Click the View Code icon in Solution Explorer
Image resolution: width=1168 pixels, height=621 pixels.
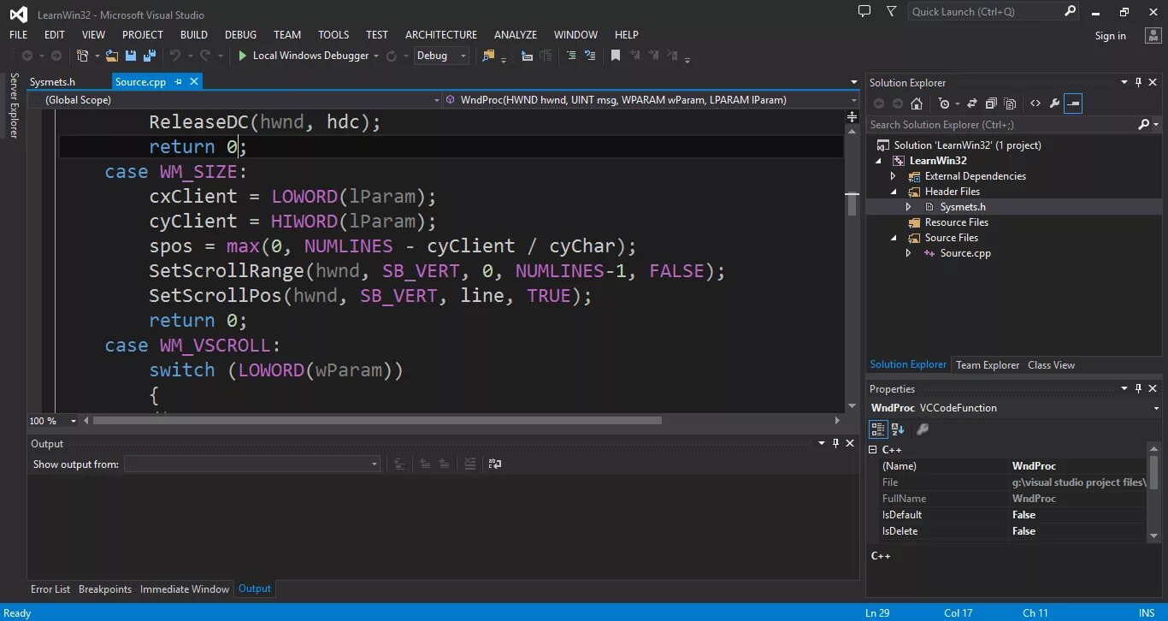point(1035,103)
